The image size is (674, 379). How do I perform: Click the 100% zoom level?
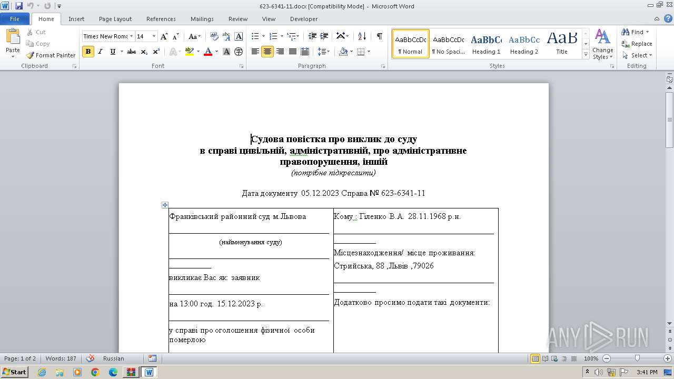[591, 358]
